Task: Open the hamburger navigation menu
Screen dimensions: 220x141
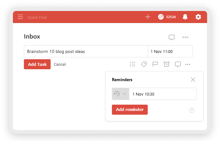Action: 20,17
